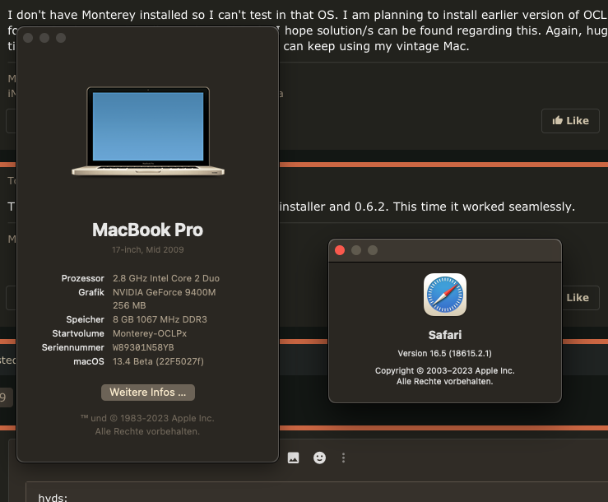
Task: Click the thumbs-up icon in the top Like button
Action: tap(558, 121)
